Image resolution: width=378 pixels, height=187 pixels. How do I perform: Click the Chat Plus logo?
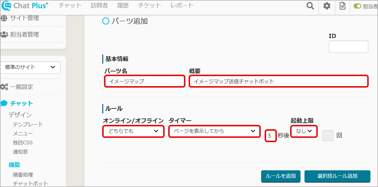(x=25, y=6)
